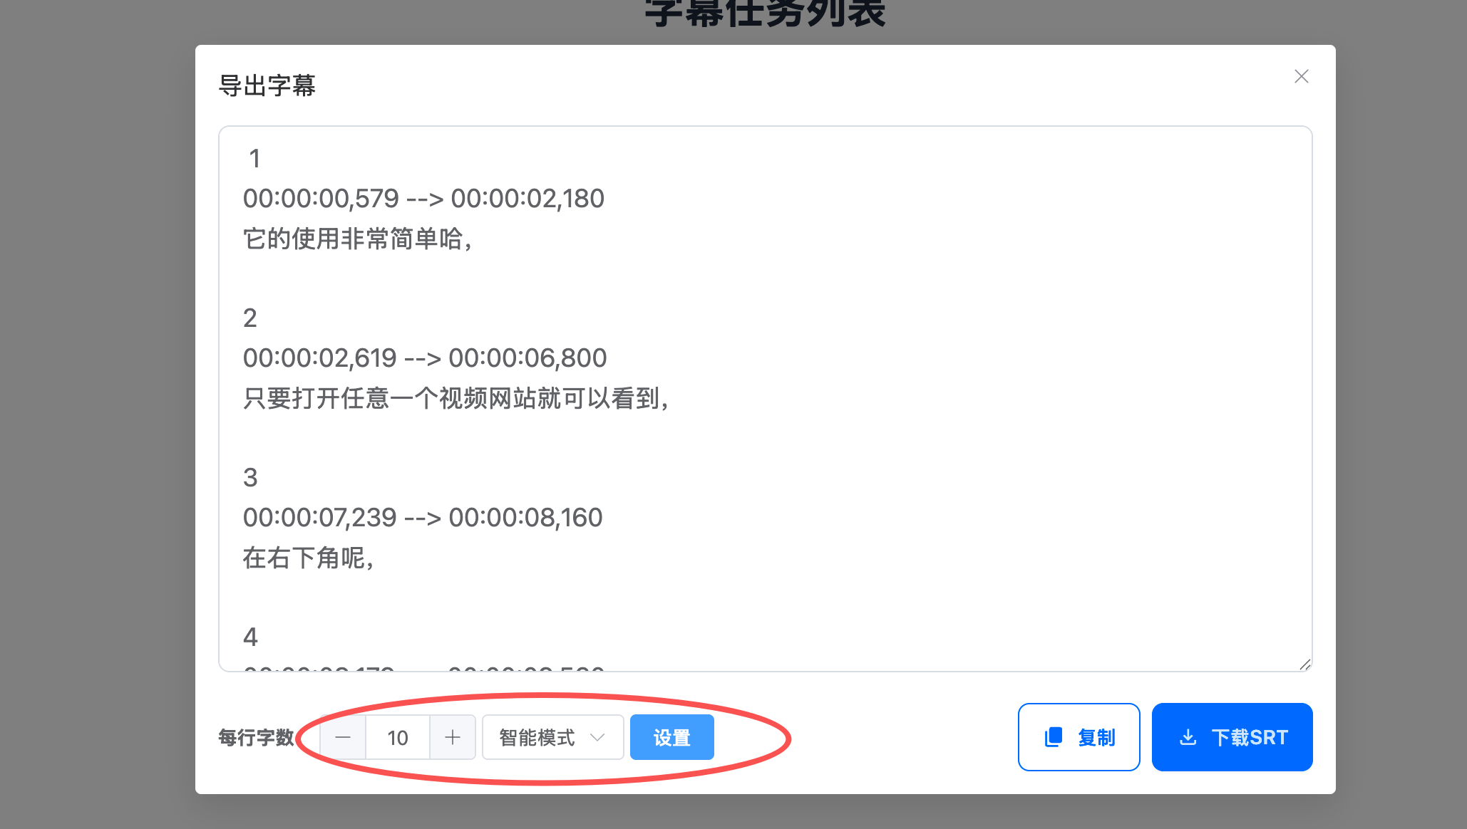Click the subtitle text 只要打开任意一个视频网站就可以看到
This screenshot has width=1467, height=829.
click(x=455, y=398)
